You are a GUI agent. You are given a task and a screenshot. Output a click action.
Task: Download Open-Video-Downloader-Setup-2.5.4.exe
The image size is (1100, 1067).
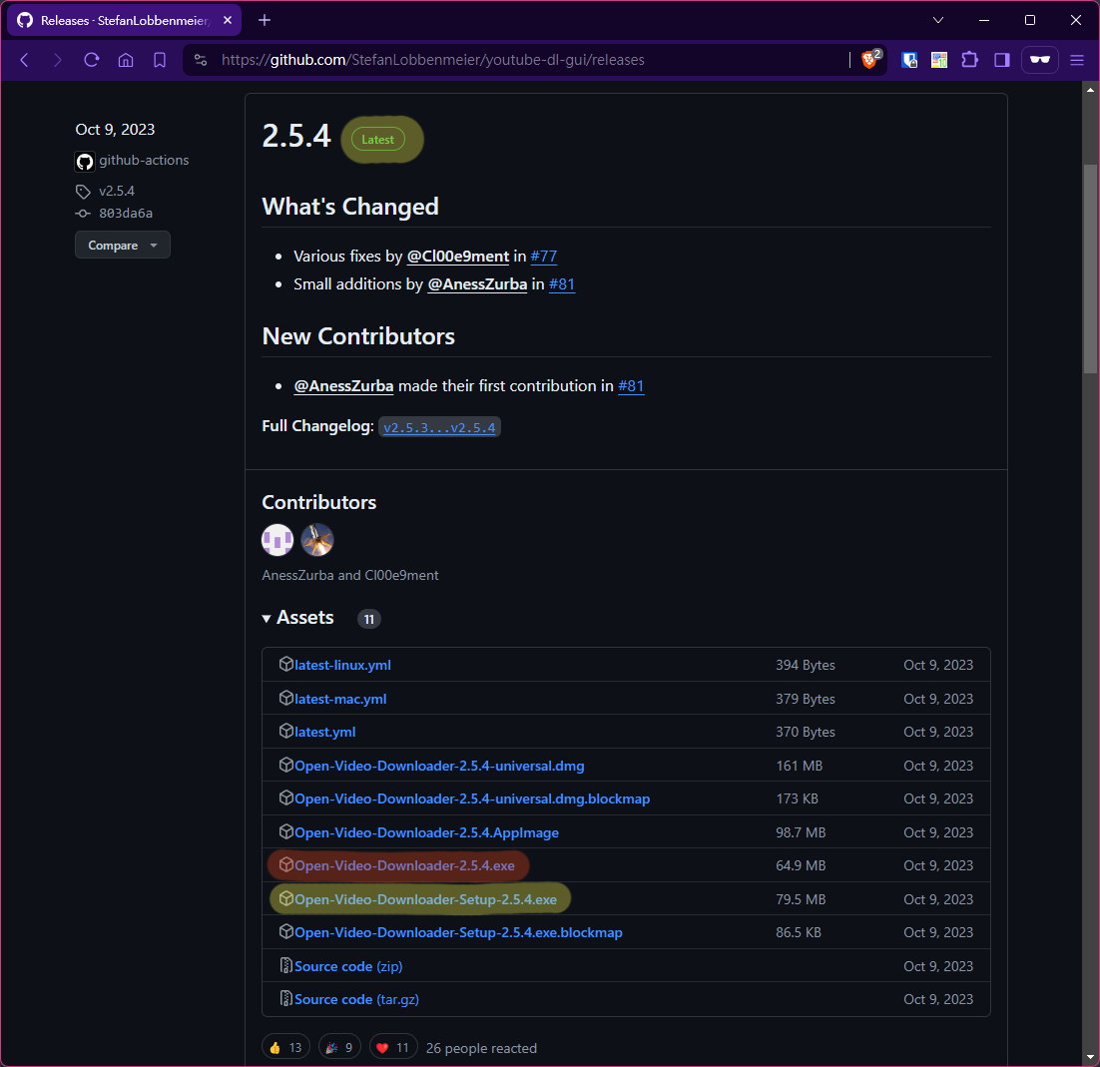click(x=425, y=899)
